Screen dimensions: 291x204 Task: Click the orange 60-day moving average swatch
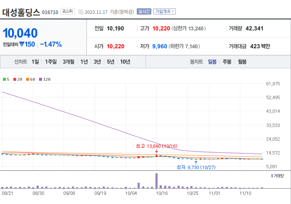click(28, 80)
